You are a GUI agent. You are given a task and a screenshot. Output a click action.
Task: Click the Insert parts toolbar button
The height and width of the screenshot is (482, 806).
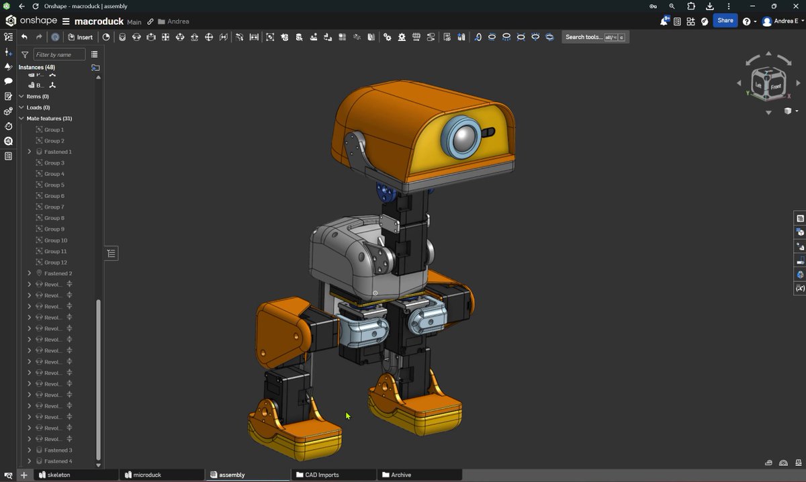(x=80, y=37)
